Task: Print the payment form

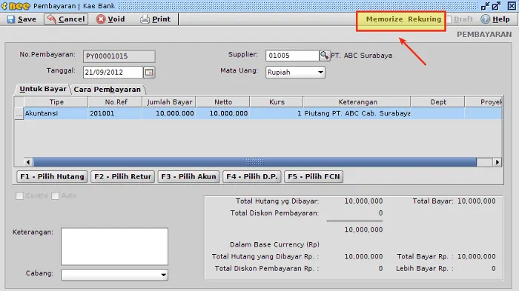Action: click(156, 19)
